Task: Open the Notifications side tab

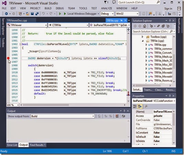Action: (x=179, y=25)
